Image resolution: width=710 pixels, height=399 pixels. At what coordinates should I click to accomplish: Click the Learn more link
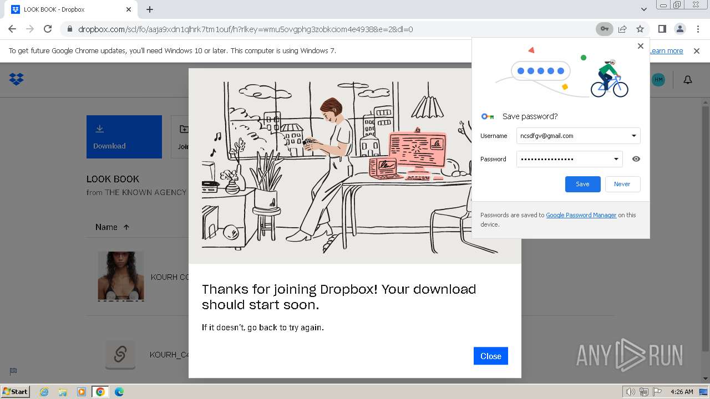point(666,50)
